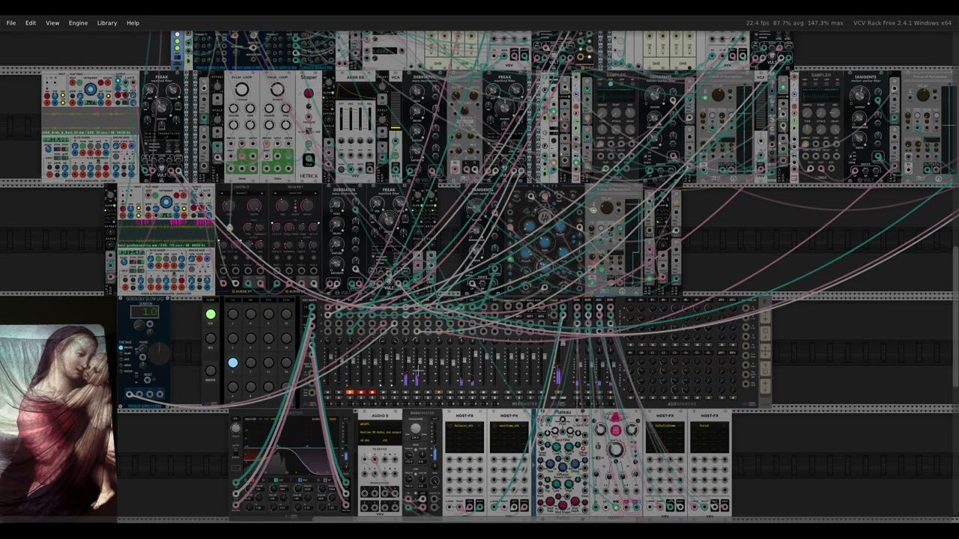Click the Out port on the Hetrick Shaper
959x539 pixels.
click(309, 158)
